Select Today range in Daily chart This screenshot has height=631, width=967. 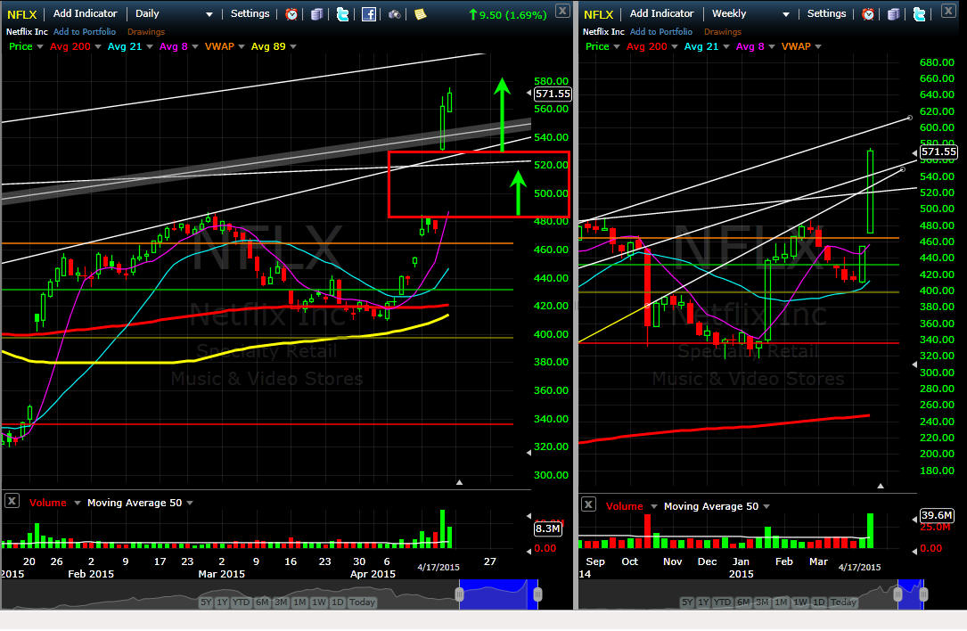(x=362, y=602)
